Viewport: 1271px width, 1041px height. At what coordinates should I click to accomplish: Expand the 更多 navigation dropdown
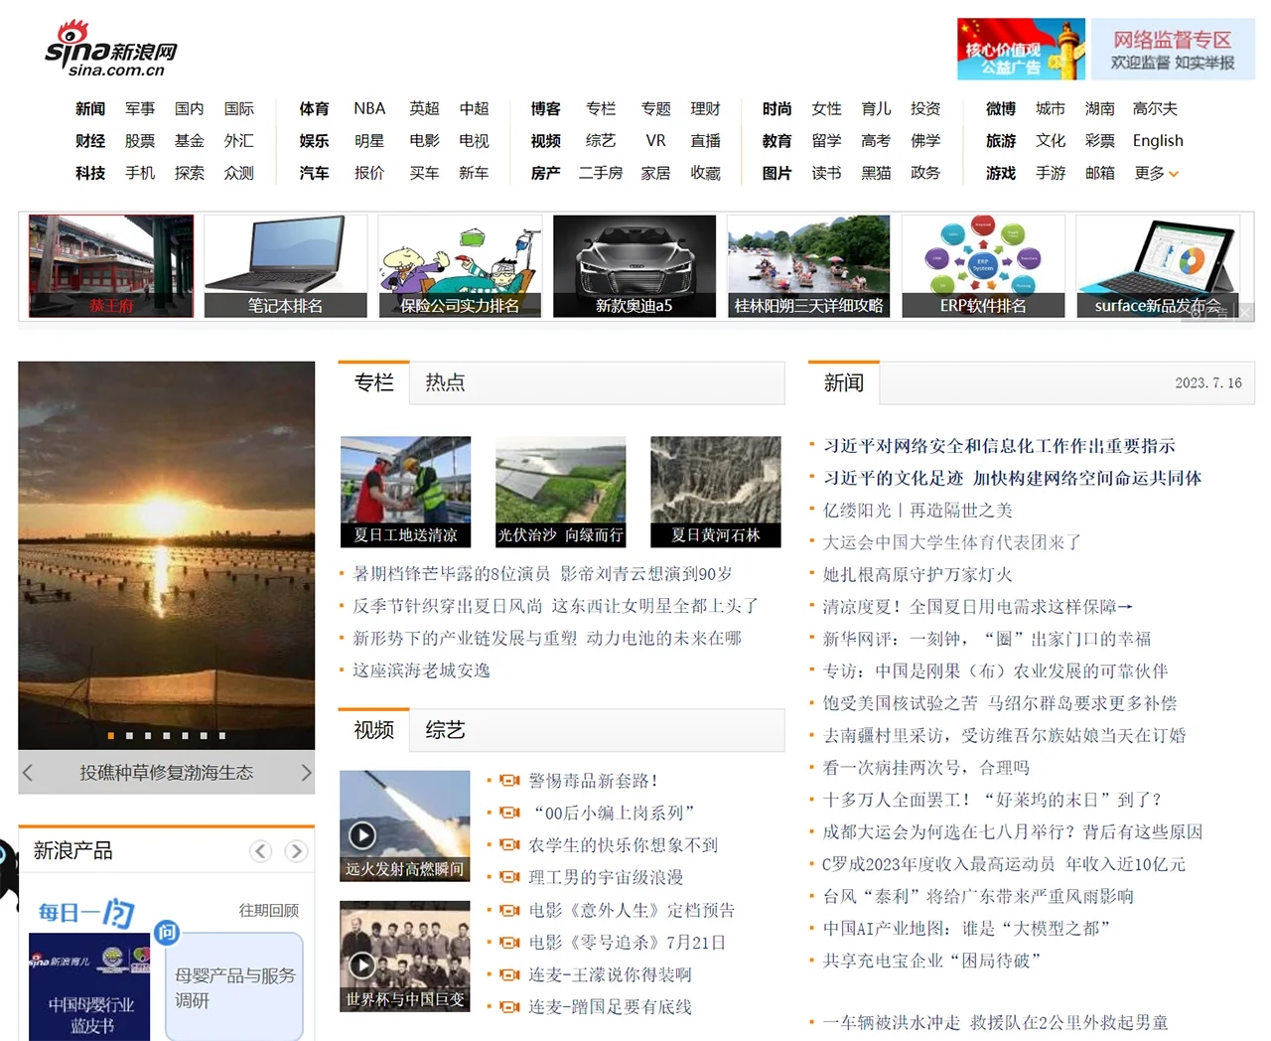click(x=1157, y=173)
